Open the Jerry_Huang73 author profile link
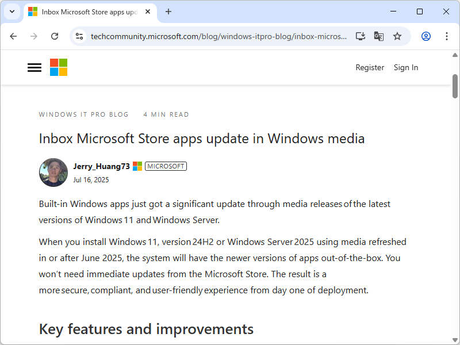 point(101,166)
